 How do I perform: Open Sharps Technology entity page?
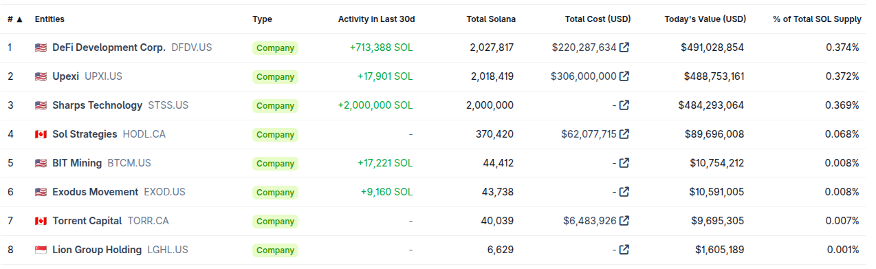tap(97, 105)
